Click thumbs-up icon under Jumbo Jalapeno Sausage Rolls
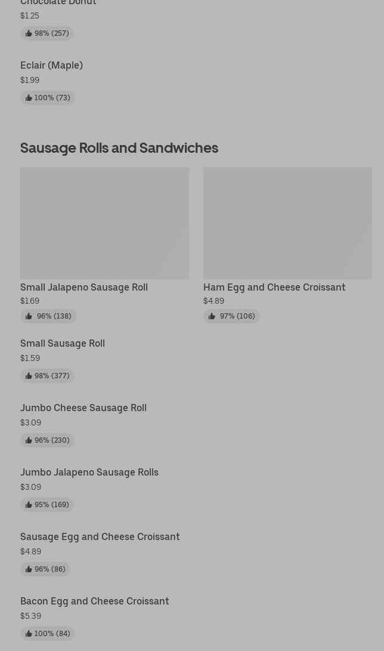This screenshot has width=384, height=651. tap(29, 505)
